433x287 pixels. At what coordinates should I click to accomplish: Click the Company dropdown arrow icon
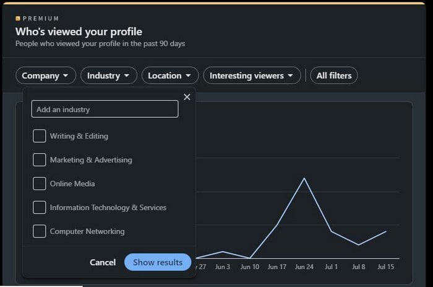(x=66, y=76)
